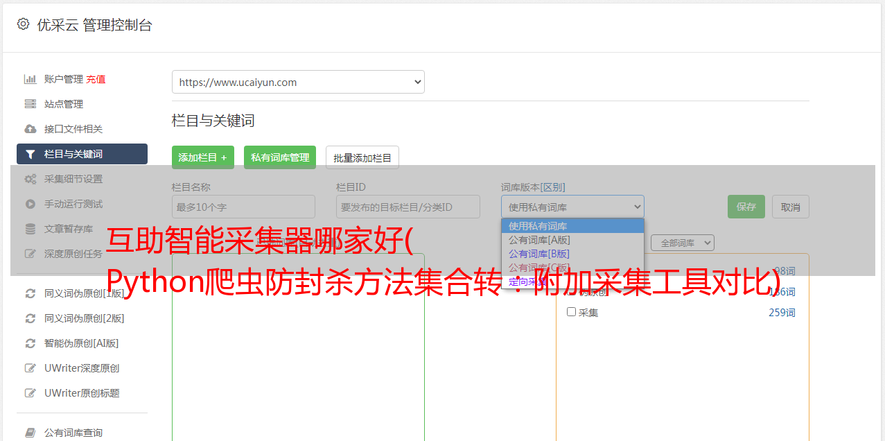Open the https://www.ucaiyun.com site dropdown
Image resolution: width=885 pixels, height=441 pixels.
click(298, 82)
